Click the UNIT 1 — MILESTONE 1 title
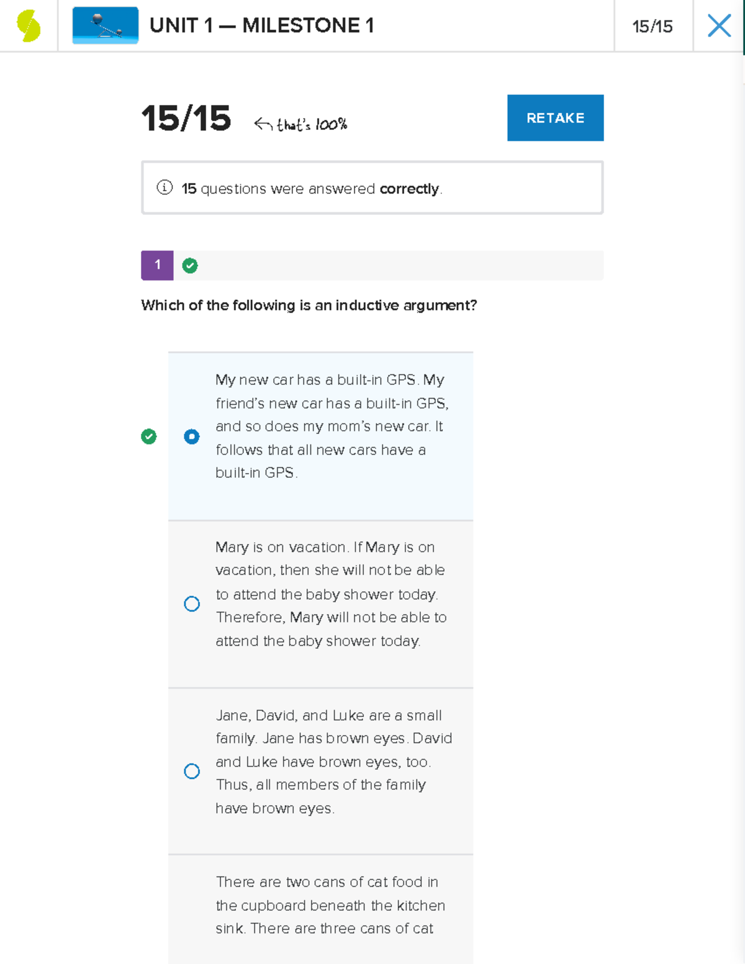The height and width of the screenshot is (964, 745). pyautogui.click(x=261, y=25)
